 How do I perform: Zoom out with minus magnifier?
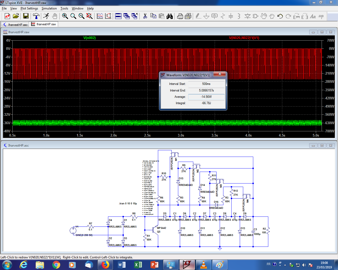tap(81, 16)
